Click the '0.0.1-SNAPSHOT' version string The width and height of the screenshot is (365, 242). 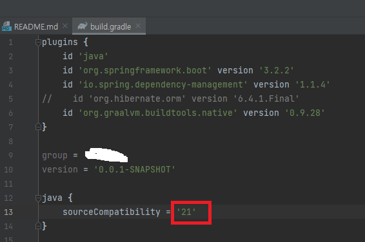134,169
